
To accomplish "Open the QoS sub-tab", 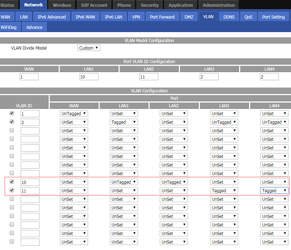I will (x=248, y=17).
